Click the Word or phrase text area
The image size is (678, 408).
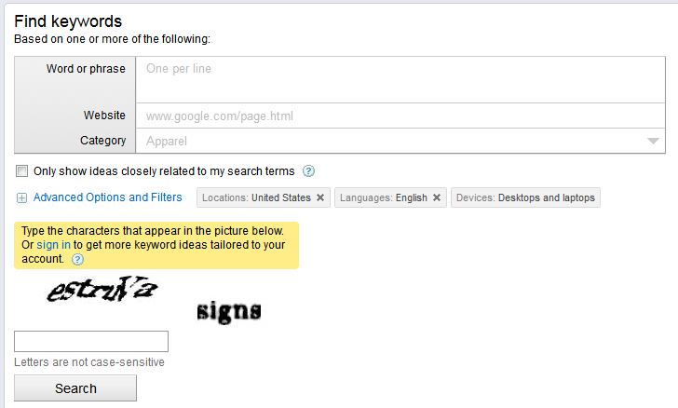pos(400,79)
